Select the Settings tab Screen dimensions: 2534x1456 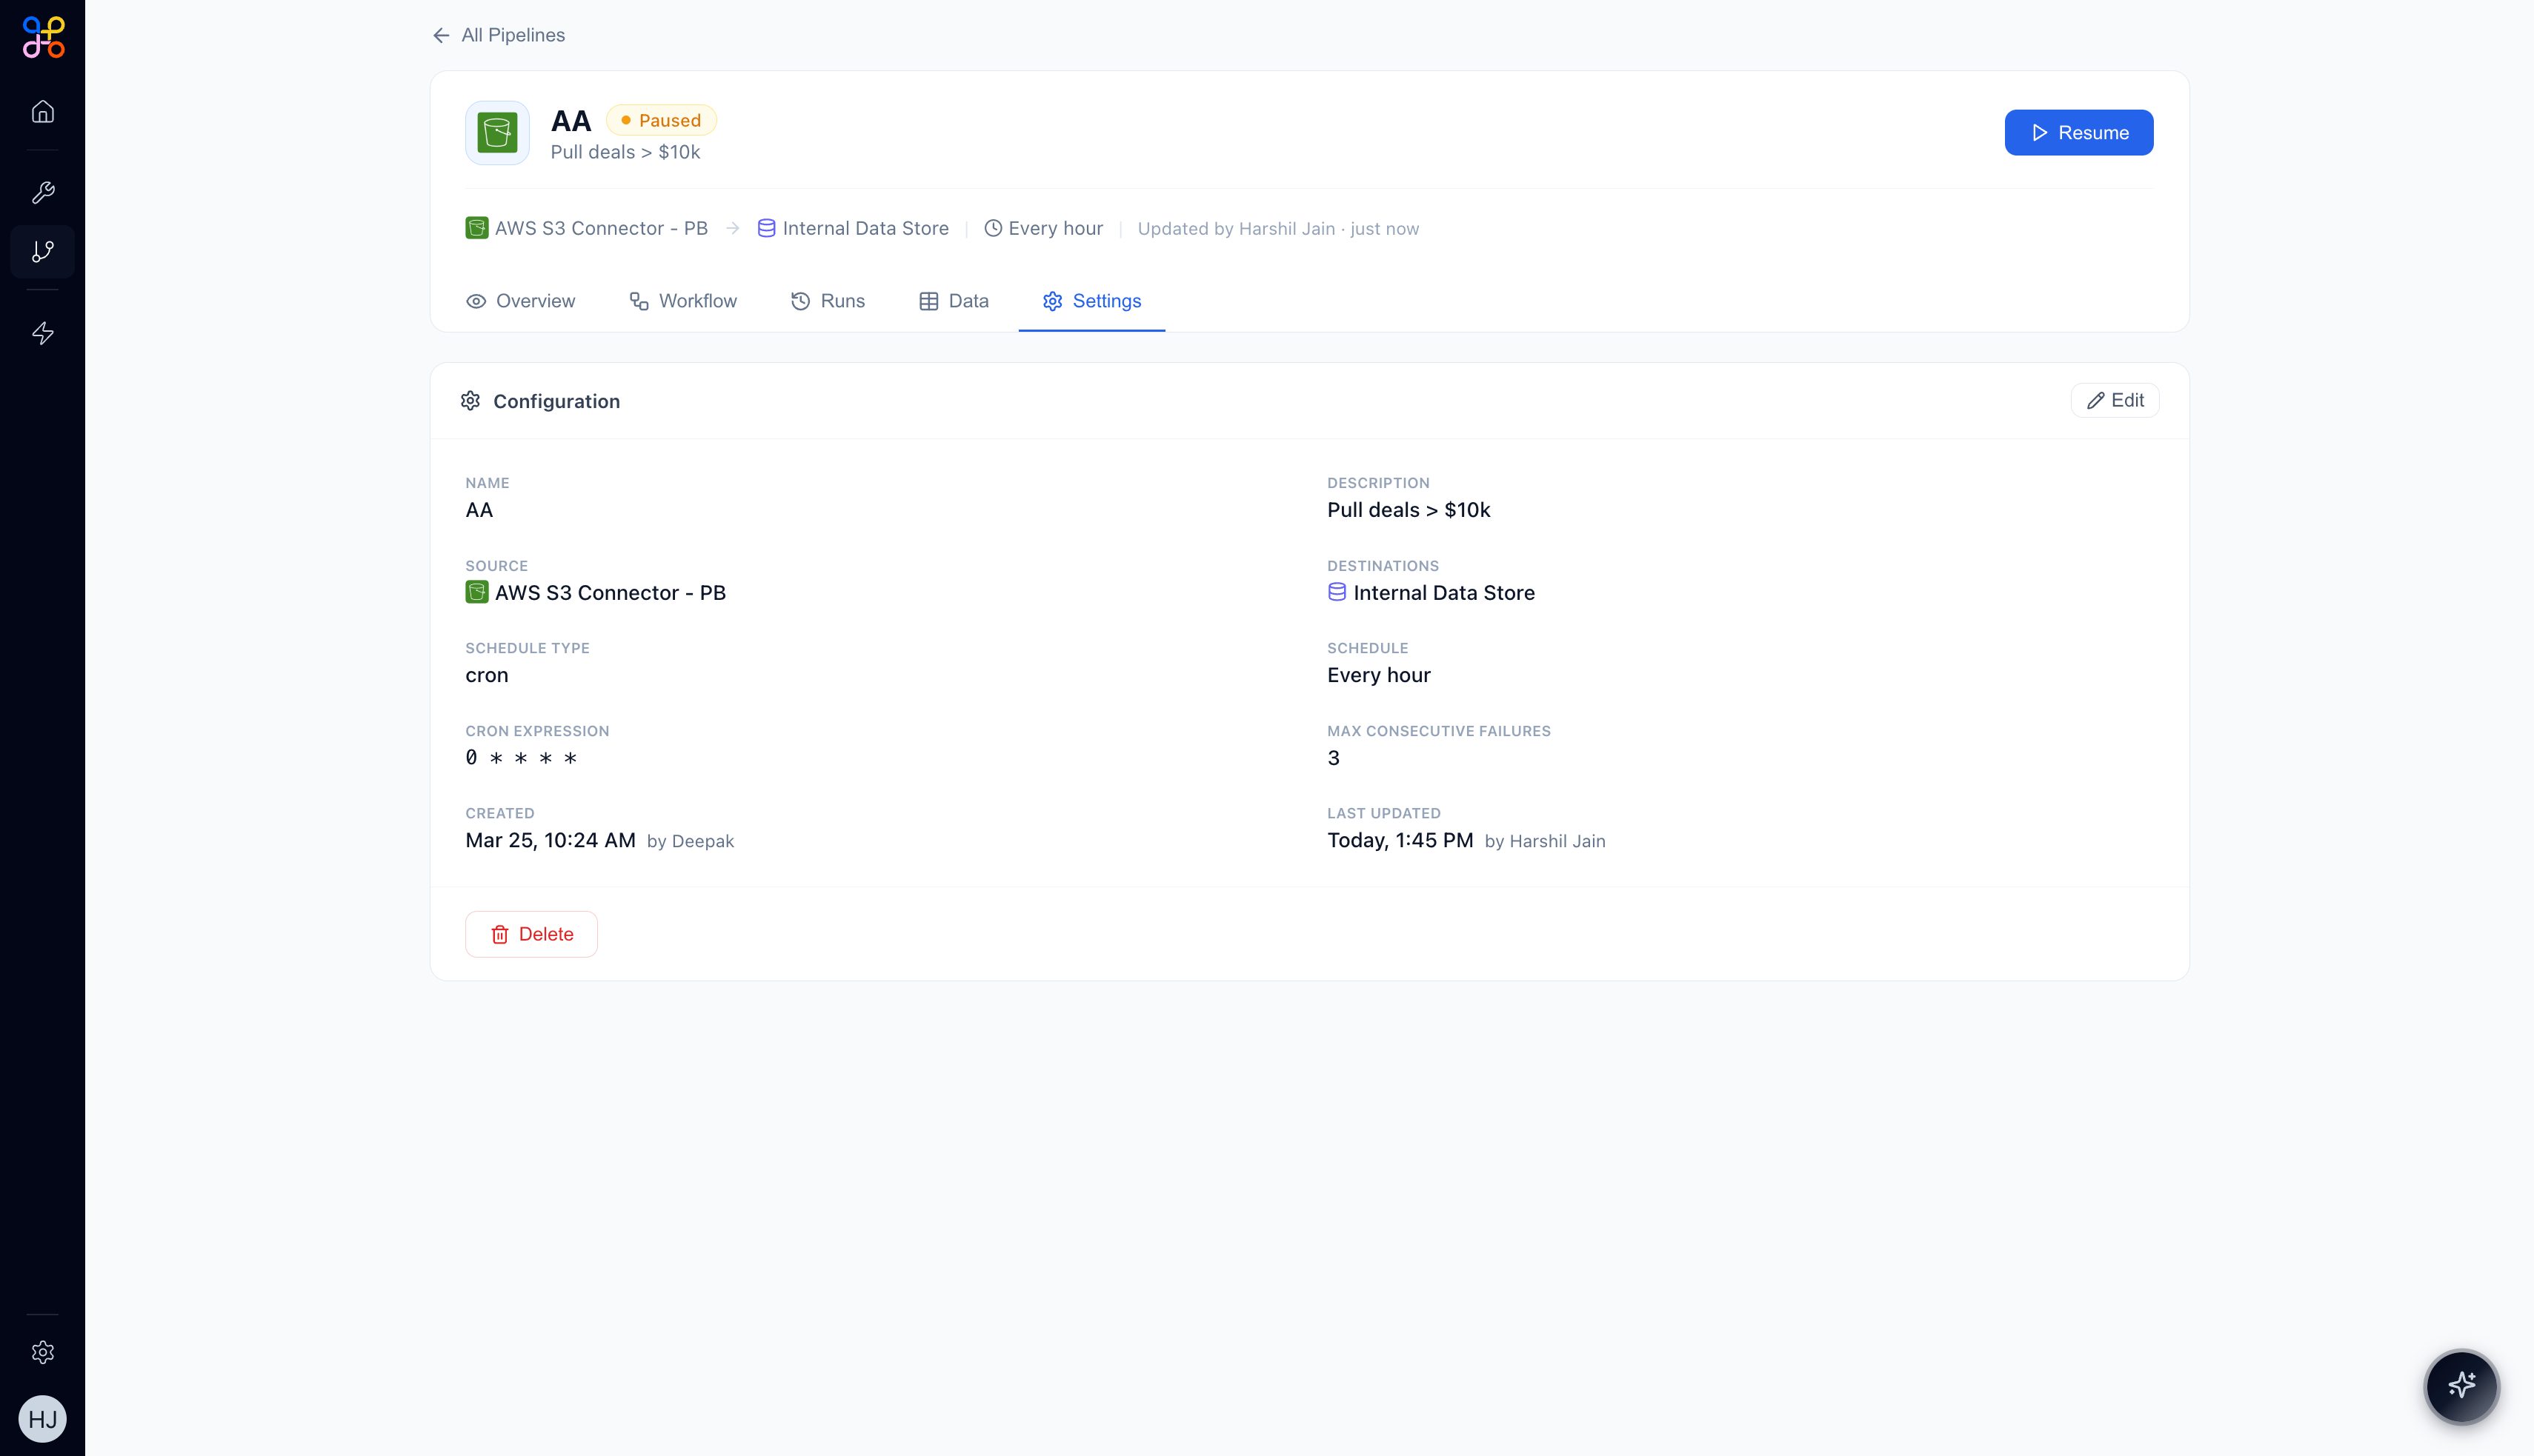coord(1091,301)
